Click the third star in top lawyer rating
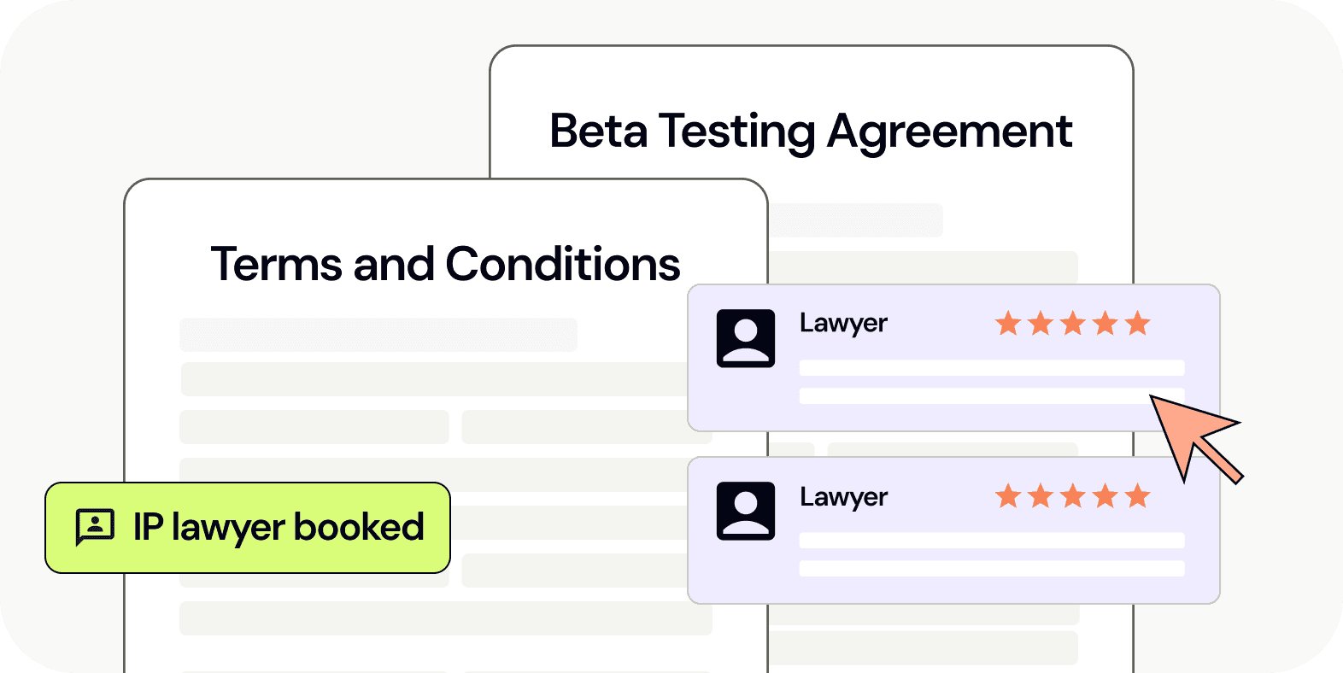This screenshot has width=1343, height=673. tap(1073, 324)
